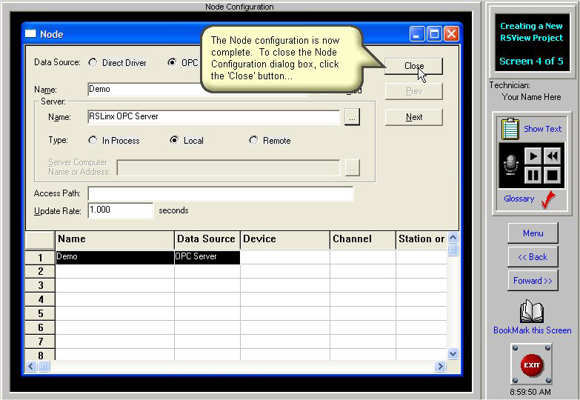Click the Your Name Here technician text
Screen dimensions: 580x400
(531, 97)
